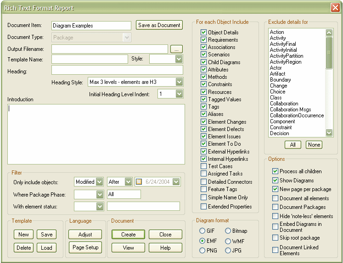The image size is (343, 263).
Task: Open the Initial Heading Level Indent dropdown
Action: click(179, 94)
